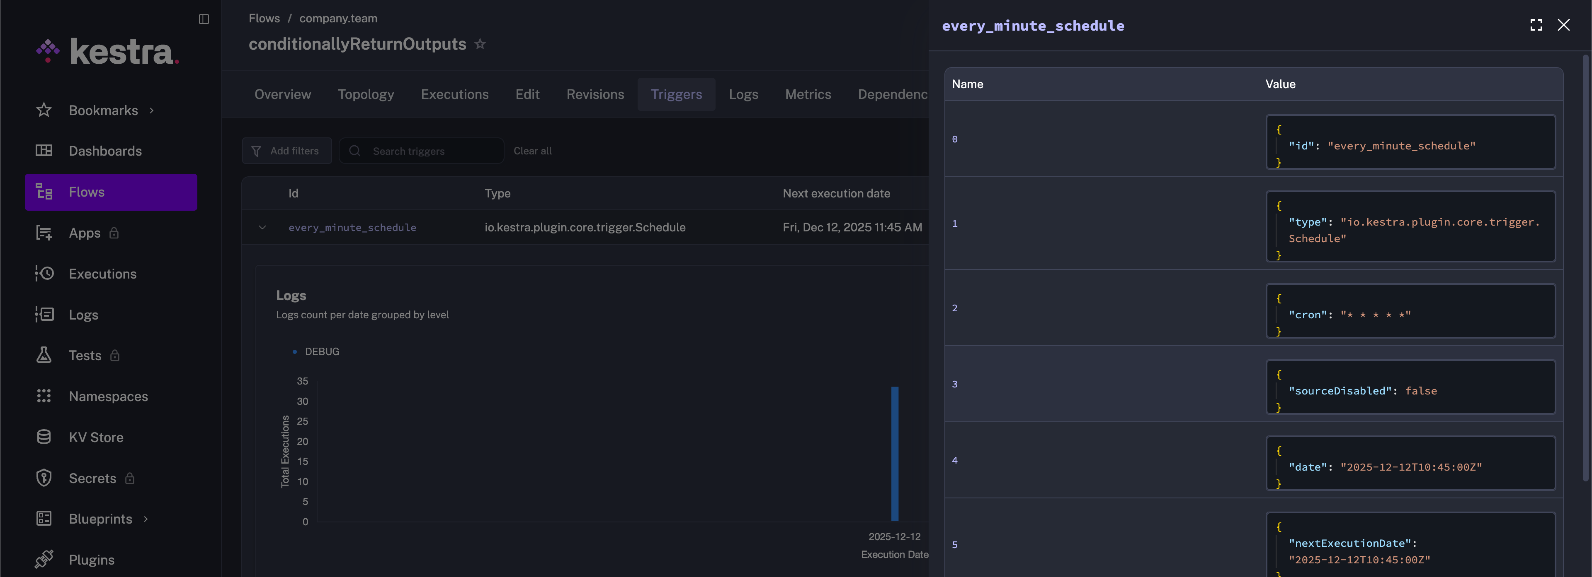Collapse the every_minute_schedule trigger row
The height and width of the screenshot is (577, 1592).
(x=262, y=228)
